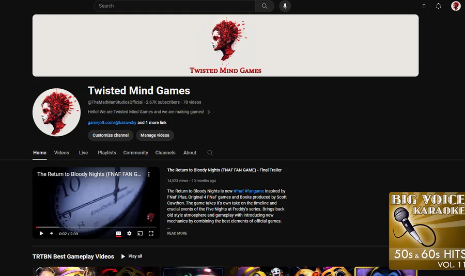Click the search magnifier button
The width and height of the screenshot is (465, 276).
264,6
